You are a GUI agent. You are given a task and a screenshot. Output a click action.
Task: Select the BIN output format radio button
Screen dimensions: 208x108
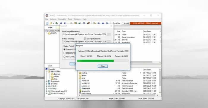[x=64, y=53]
